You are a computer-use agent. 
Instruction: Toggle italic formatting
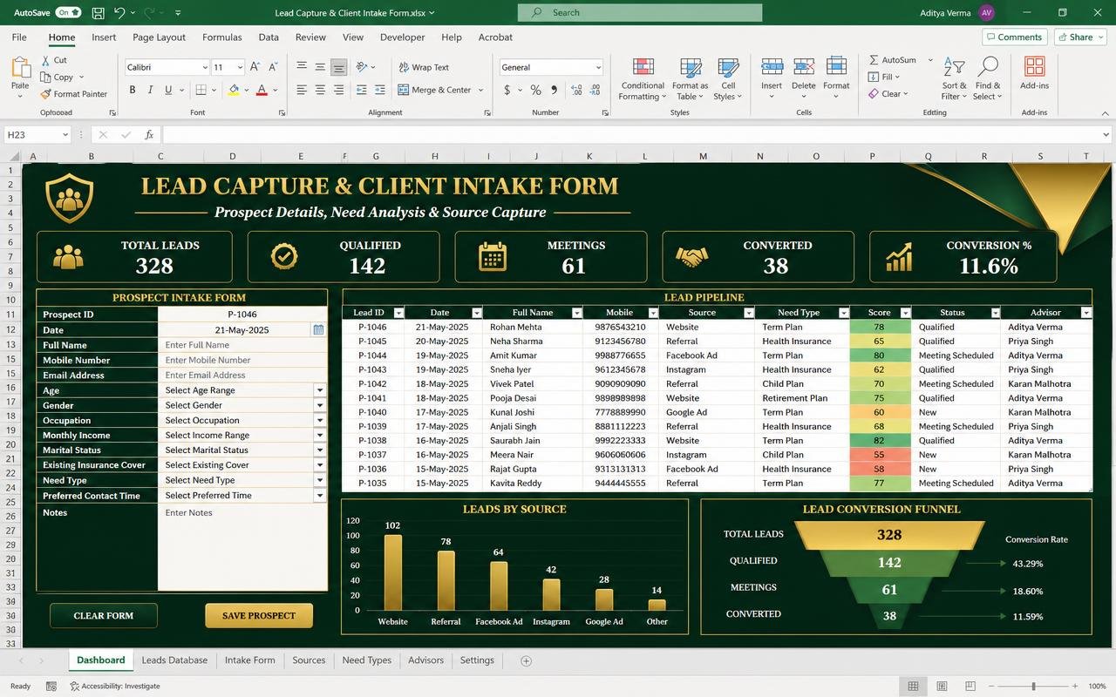pos(150,90)
